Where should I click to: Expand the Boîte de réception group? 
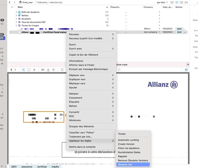(x=16, y=12)
